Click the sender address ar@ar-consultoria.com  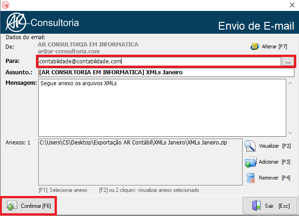(x=69, y=51)
